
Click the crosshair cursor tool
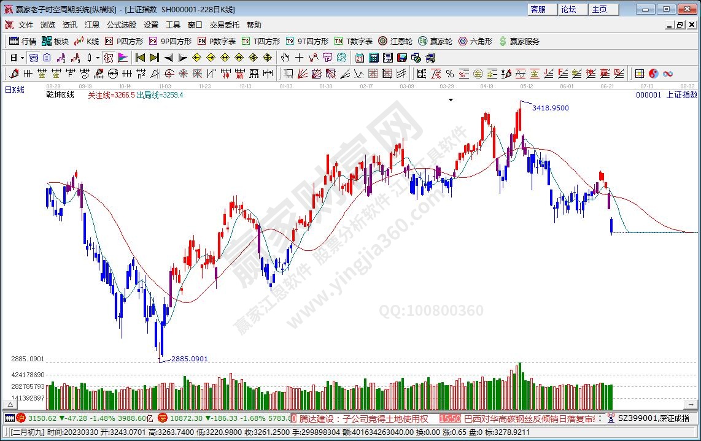pyautogui.click(x=299, y=58)
